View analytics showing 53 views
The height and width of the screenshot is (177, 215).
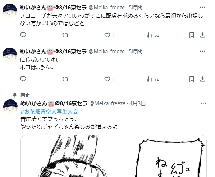153,35
